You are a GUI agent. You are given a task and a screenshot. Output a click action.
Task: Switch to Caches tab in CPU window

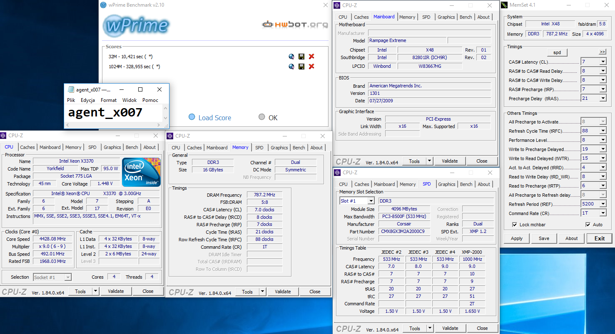(27, 147)
